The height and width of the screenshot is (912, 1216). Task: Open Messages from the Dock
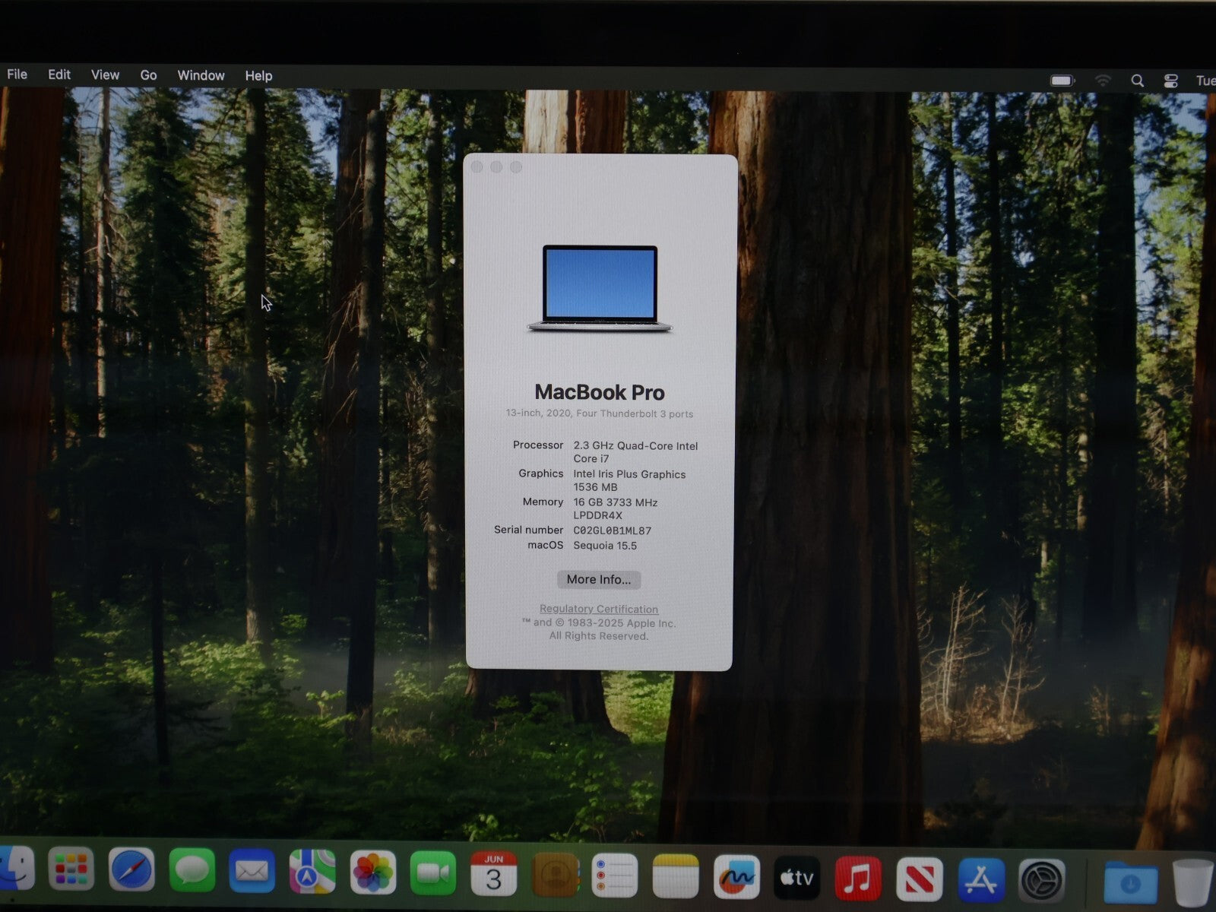click(192, 869)
